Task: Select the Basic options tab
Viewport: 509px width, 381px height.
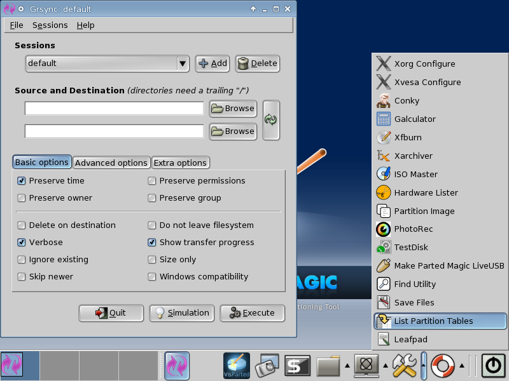Action: coord(42,162)
